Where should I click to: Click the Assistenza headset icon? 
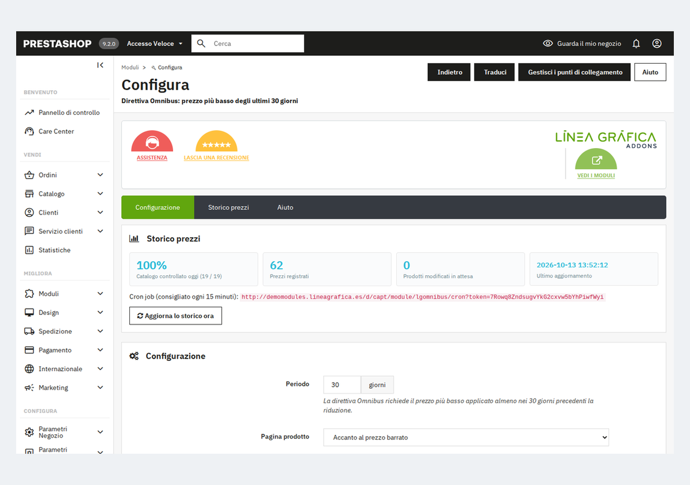pos(152,141)
